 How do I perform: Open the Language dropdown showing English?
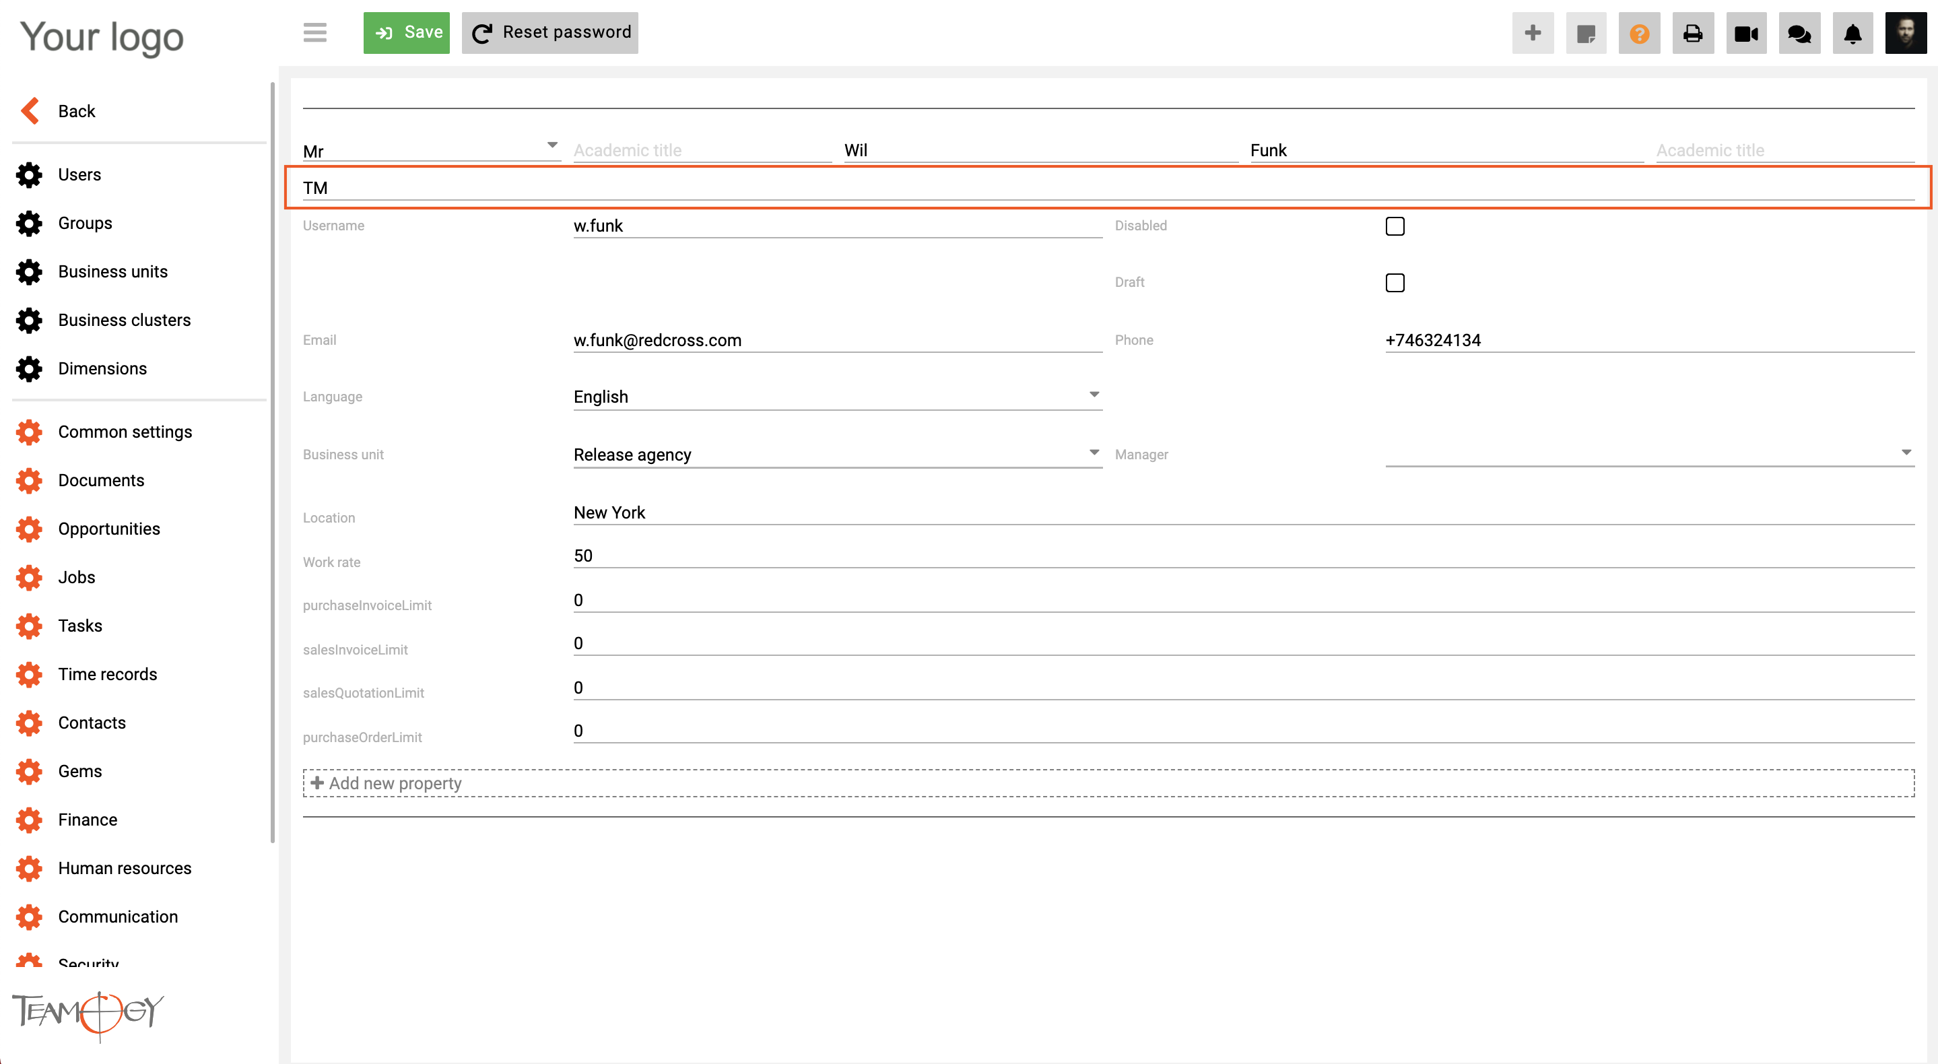(837, 397)
